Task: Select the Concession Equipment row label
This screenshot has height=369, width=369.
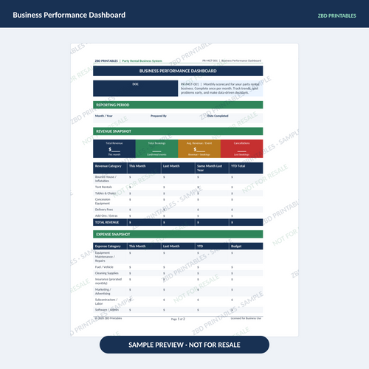Action: pyautogui.click(x=103, y=201)
